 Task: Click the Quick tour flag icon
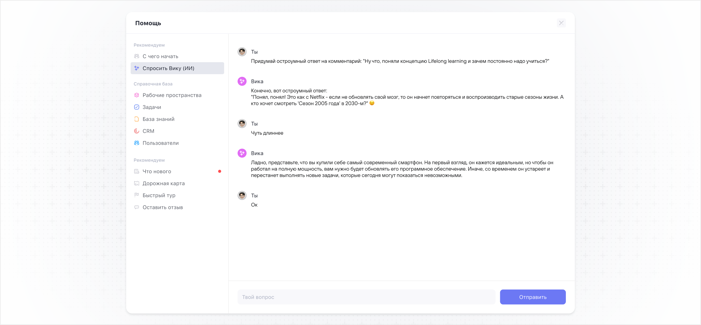[x=137, y=195]
